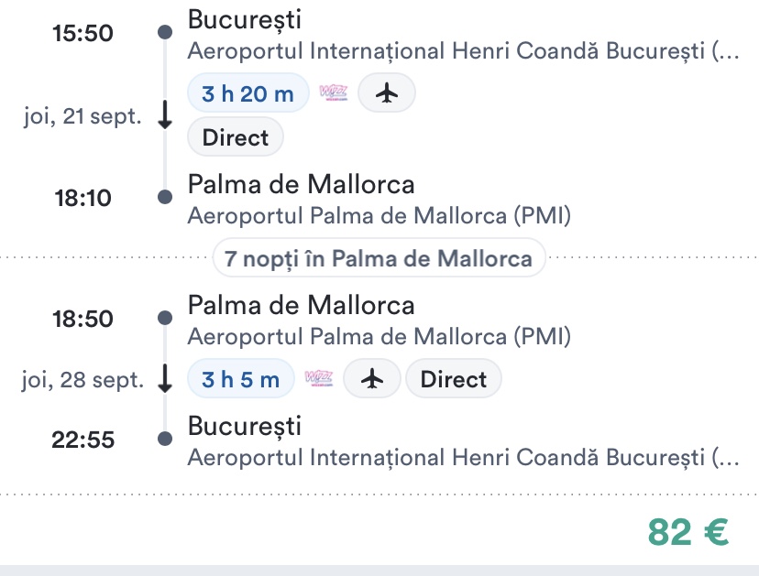759x576 pixels.
Task: Click the Direct badge on the return flight
Action: [x=454, y=379]
